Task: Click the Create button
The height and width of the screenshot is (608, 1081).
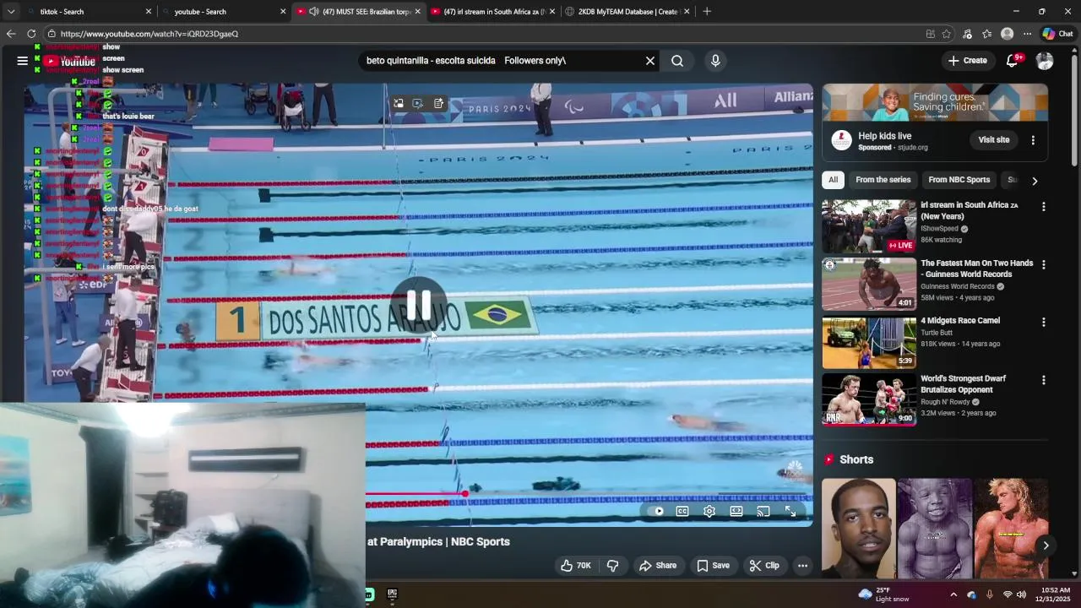Action: point(968,61)
